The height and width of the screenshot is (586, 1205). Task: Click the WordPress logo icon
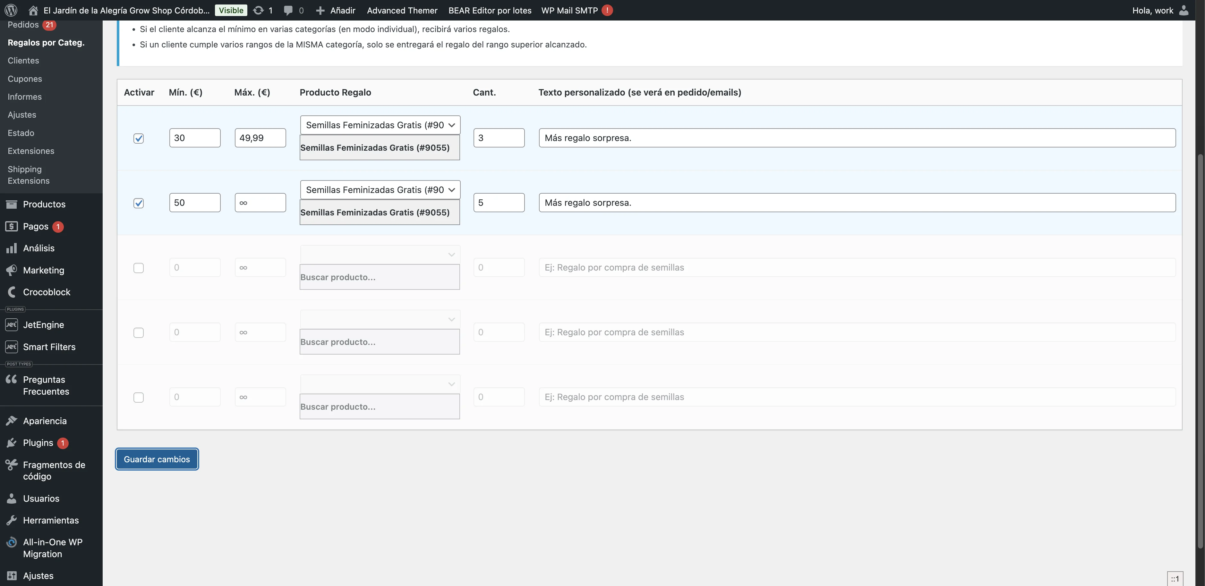(x=11, y=10)
